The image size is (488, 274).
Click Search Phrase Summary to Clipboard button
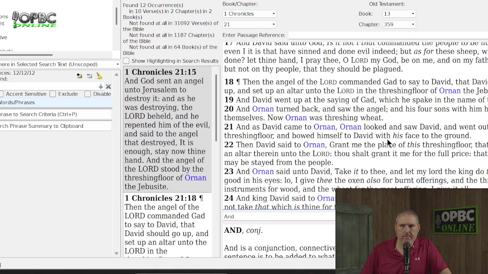click(56, 126)
